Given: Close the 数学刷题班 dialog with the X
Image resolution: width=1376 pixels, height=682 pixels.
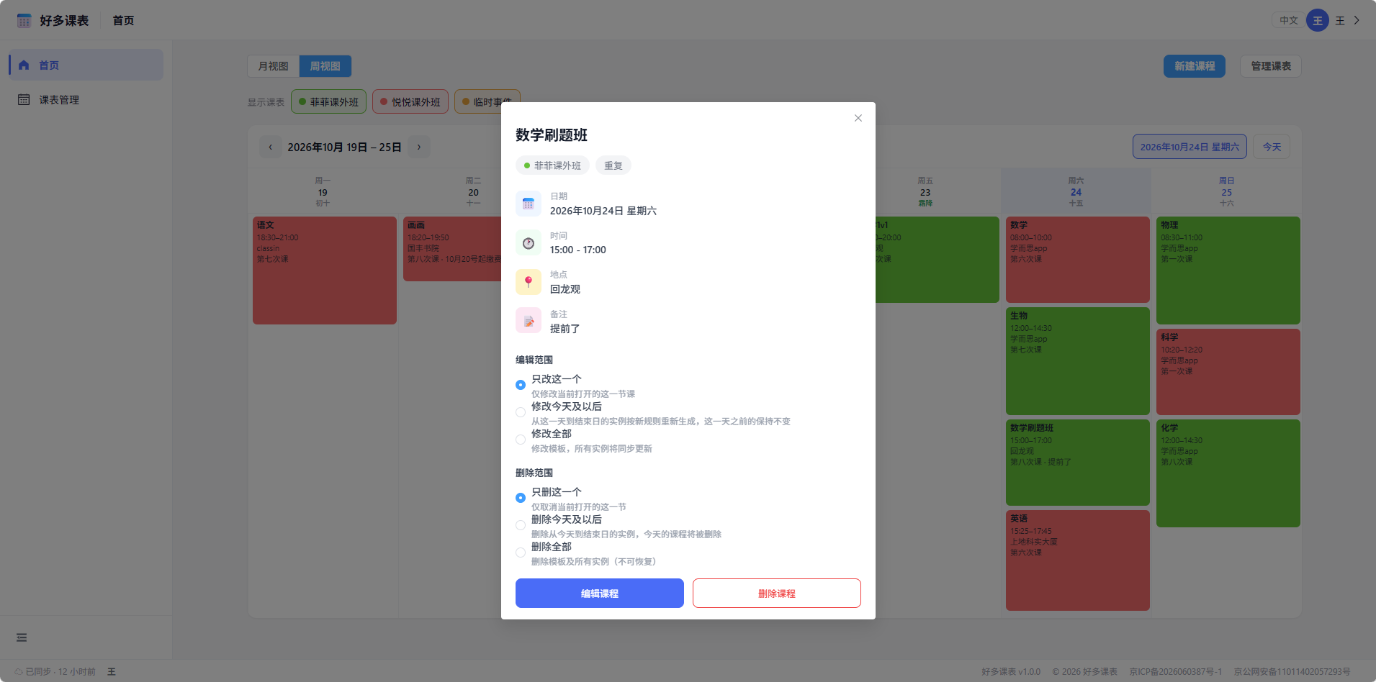Looking at the screenshot, I should pos(858,118).
